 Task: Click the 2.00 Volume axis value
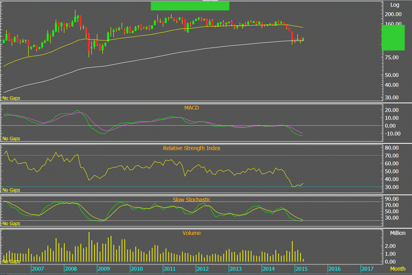[x=390, y=246]
